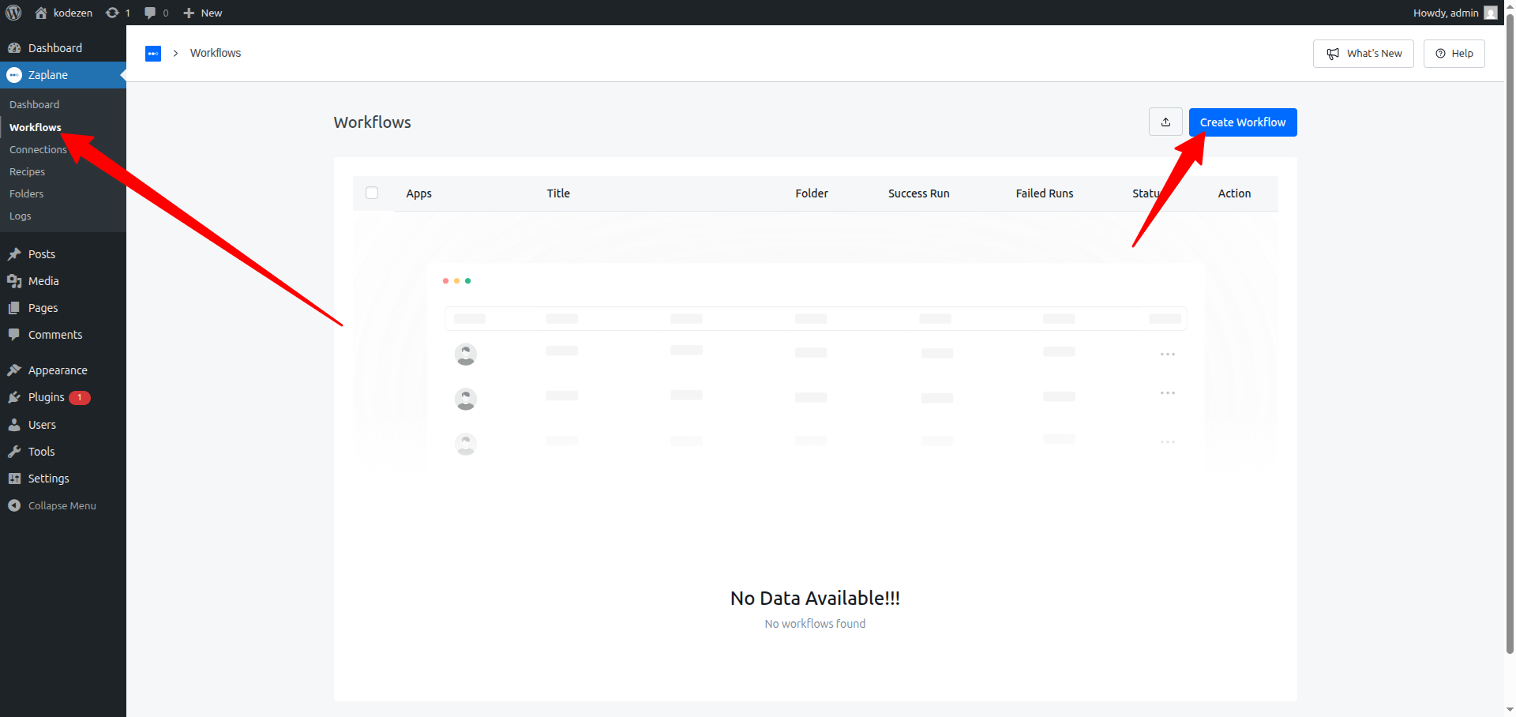Screen dimensions: 1516x717
Task: Open the Users menu
Action: coord(63,425)
